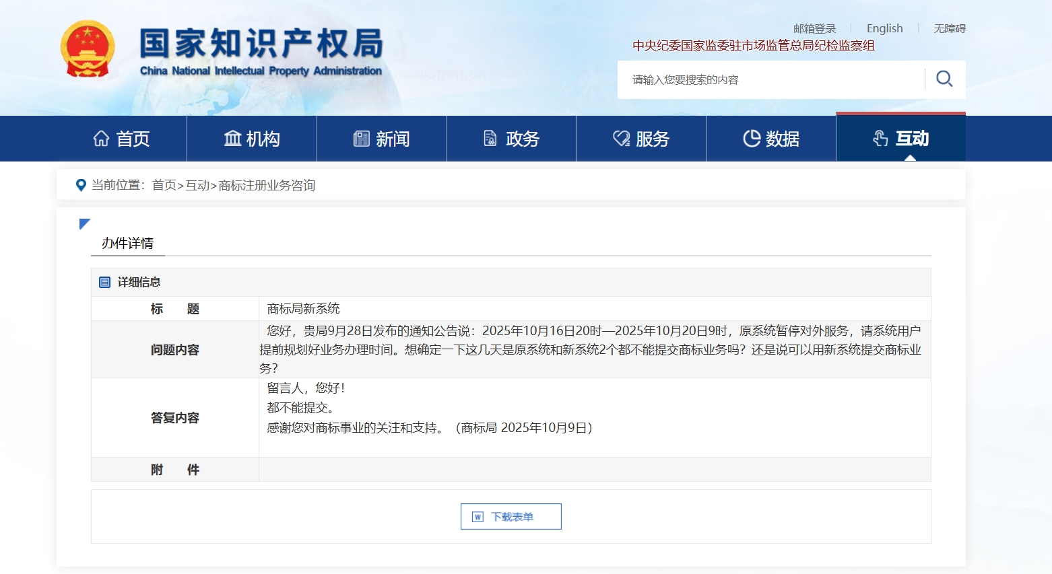Switch to the English site version

884,28
